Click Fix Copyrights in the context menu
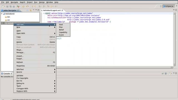 (35, 78)
